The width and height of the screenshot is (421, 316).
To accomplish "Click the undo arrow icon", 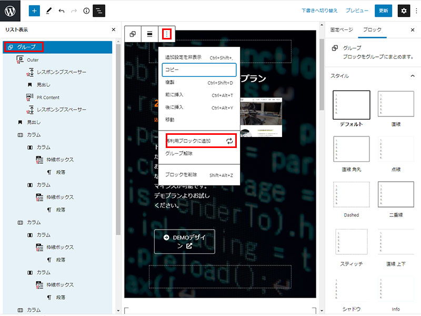I will tap(62, 11).
